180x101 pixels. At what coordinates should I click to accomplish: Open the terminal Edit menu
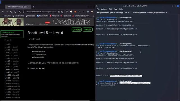point(110,9)
